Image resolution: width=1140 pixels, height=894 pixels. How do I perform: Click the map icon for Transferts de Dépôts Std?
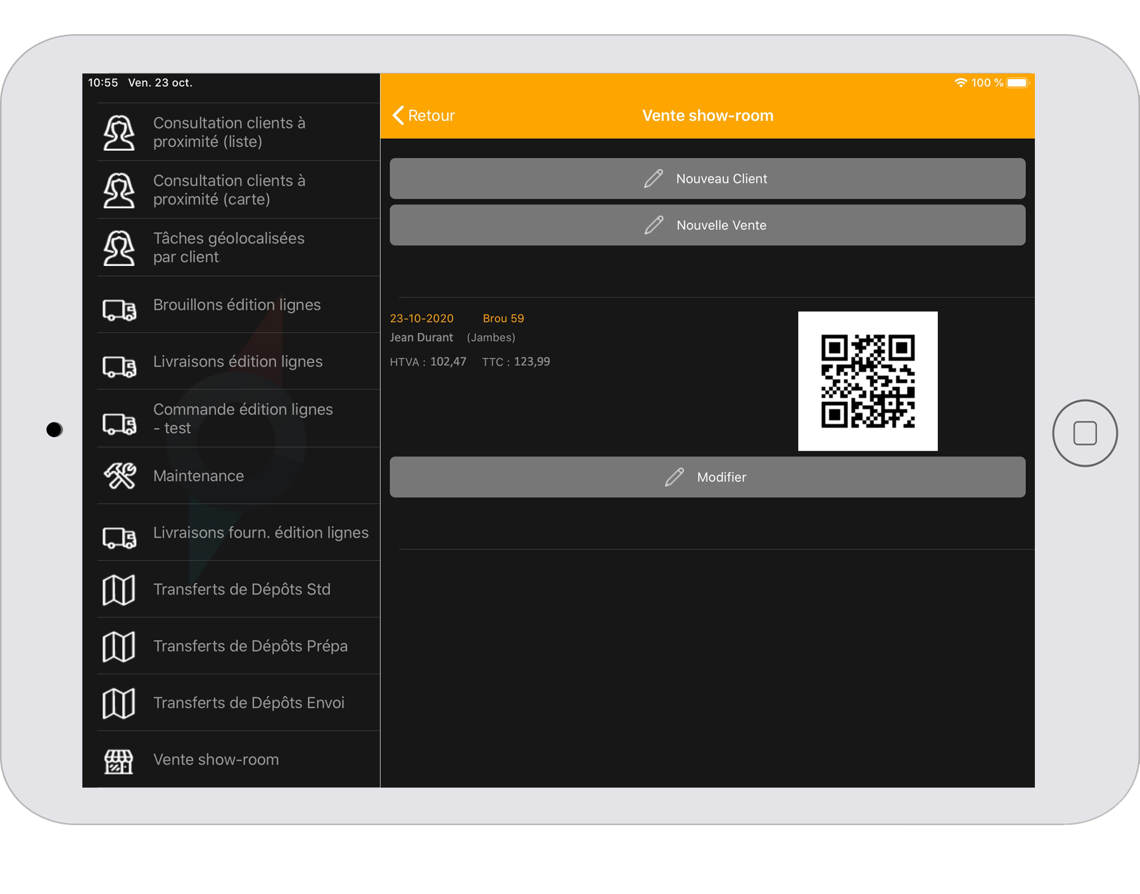click(x=119, y=590)
